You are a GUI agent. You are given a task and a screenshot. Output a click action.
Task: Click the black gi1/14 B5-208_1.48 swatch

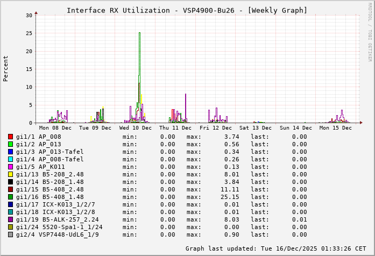pyautogui.click(x=10, y=182)
